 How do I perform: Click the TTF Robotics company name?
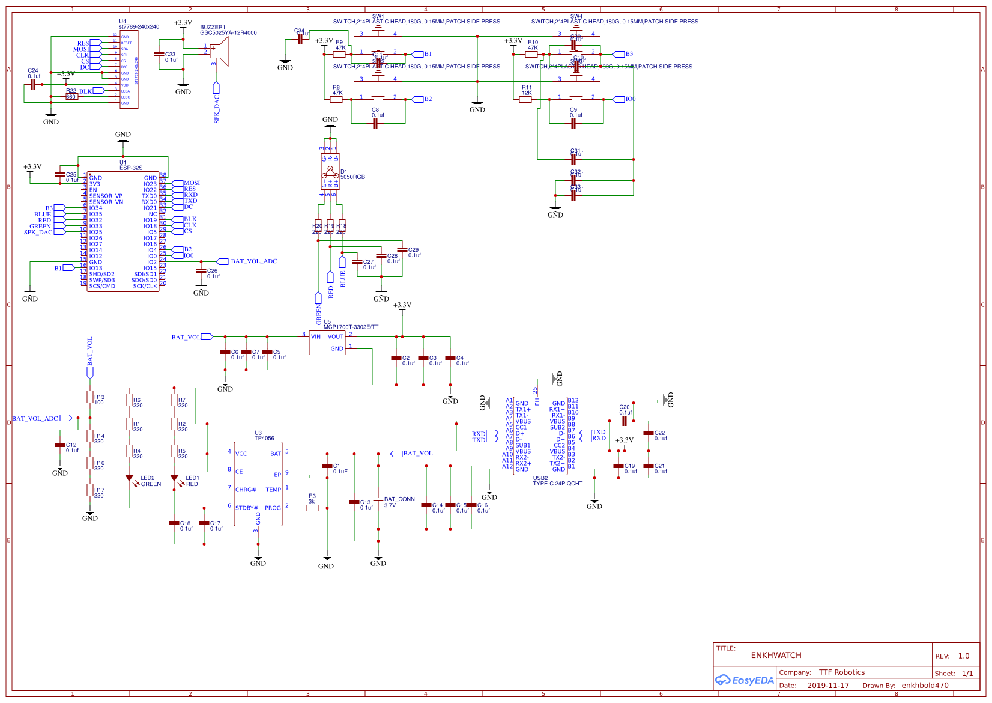point(842,672)
